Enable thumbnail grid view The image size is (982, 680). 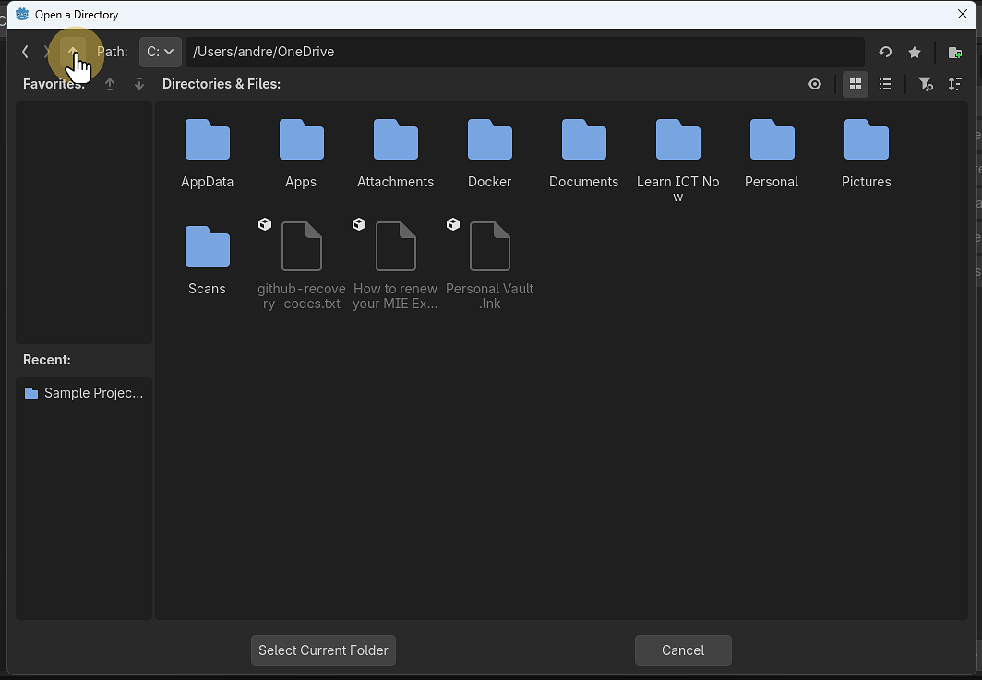tap(855, 84)
